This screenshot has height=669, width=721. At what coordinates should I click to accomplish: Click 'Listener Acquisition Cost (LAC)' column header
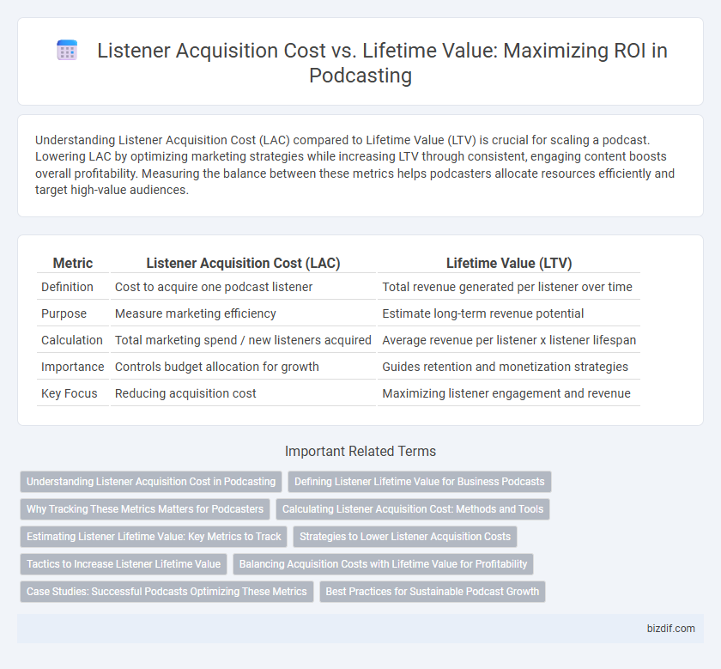(x=243, y=263)
